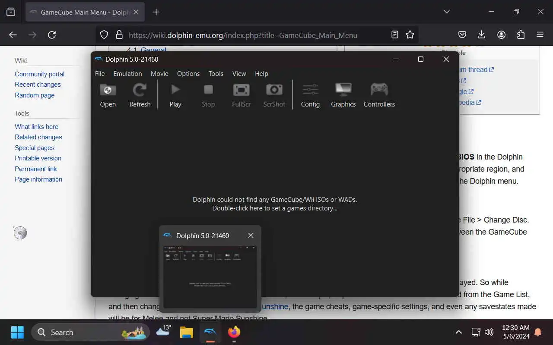Open volume control in system tray
This screenshot has width=553, height=345.
pos(489,332)
